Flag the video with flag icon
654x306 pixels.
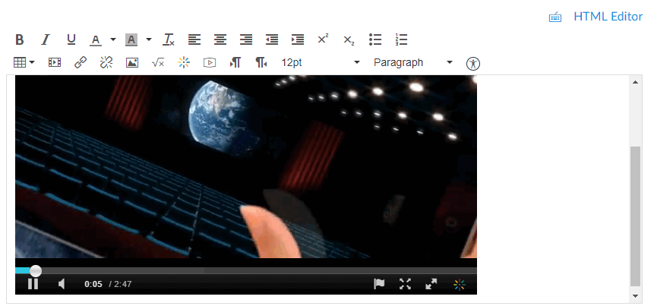[x=379, y=284]
